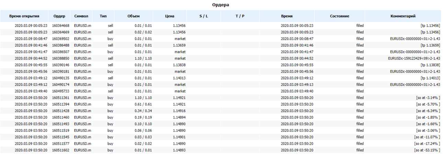Click the price value 1.14893
This screenshot has width=443, height=156.
point(179,150)
